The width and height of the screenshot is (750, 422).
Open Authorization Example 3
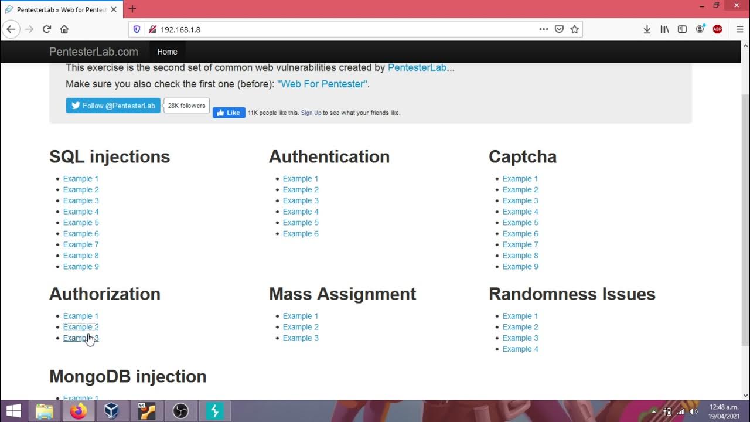(x=81, y=338)
